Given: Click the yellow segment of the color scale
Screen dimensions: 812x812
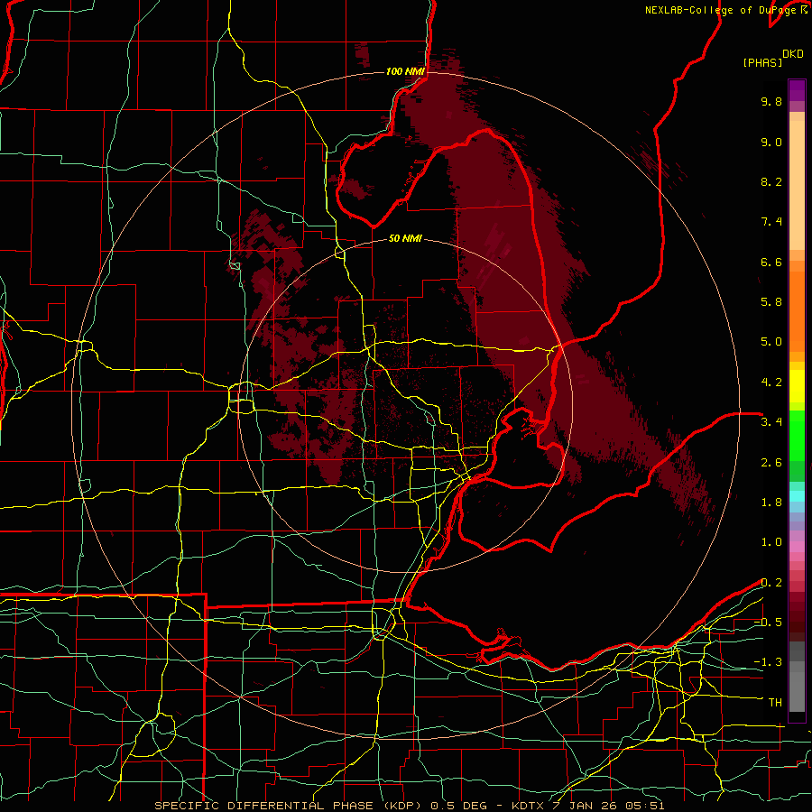Looking at the screenshot, I should click(797, 386).
